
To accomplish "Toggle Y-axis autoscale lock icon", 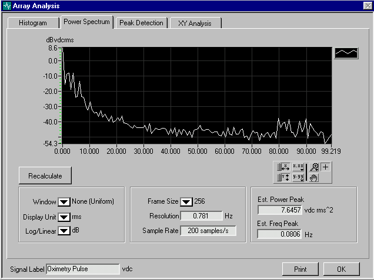I will tap(283, 177).
